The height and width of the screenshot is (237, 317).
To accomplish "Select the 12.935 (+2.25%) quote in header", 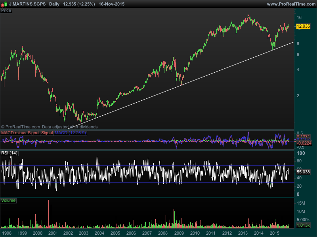I will coord(79,4).
